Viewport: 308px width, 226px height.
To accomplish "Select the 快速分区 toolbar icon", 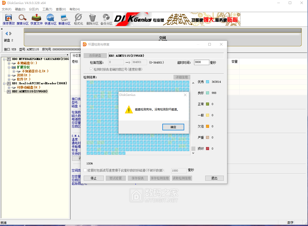I will pyautogui.click(x=50, y=19).
